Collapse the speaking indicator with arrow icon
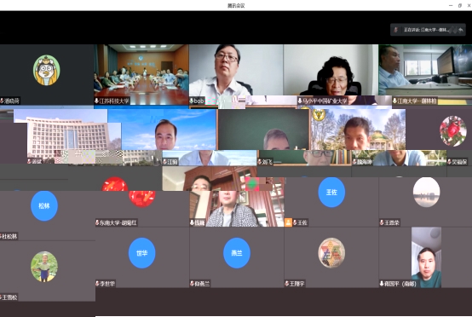This screenshot has width=472, height=317. pyautogui.click(x=461, y=30)
